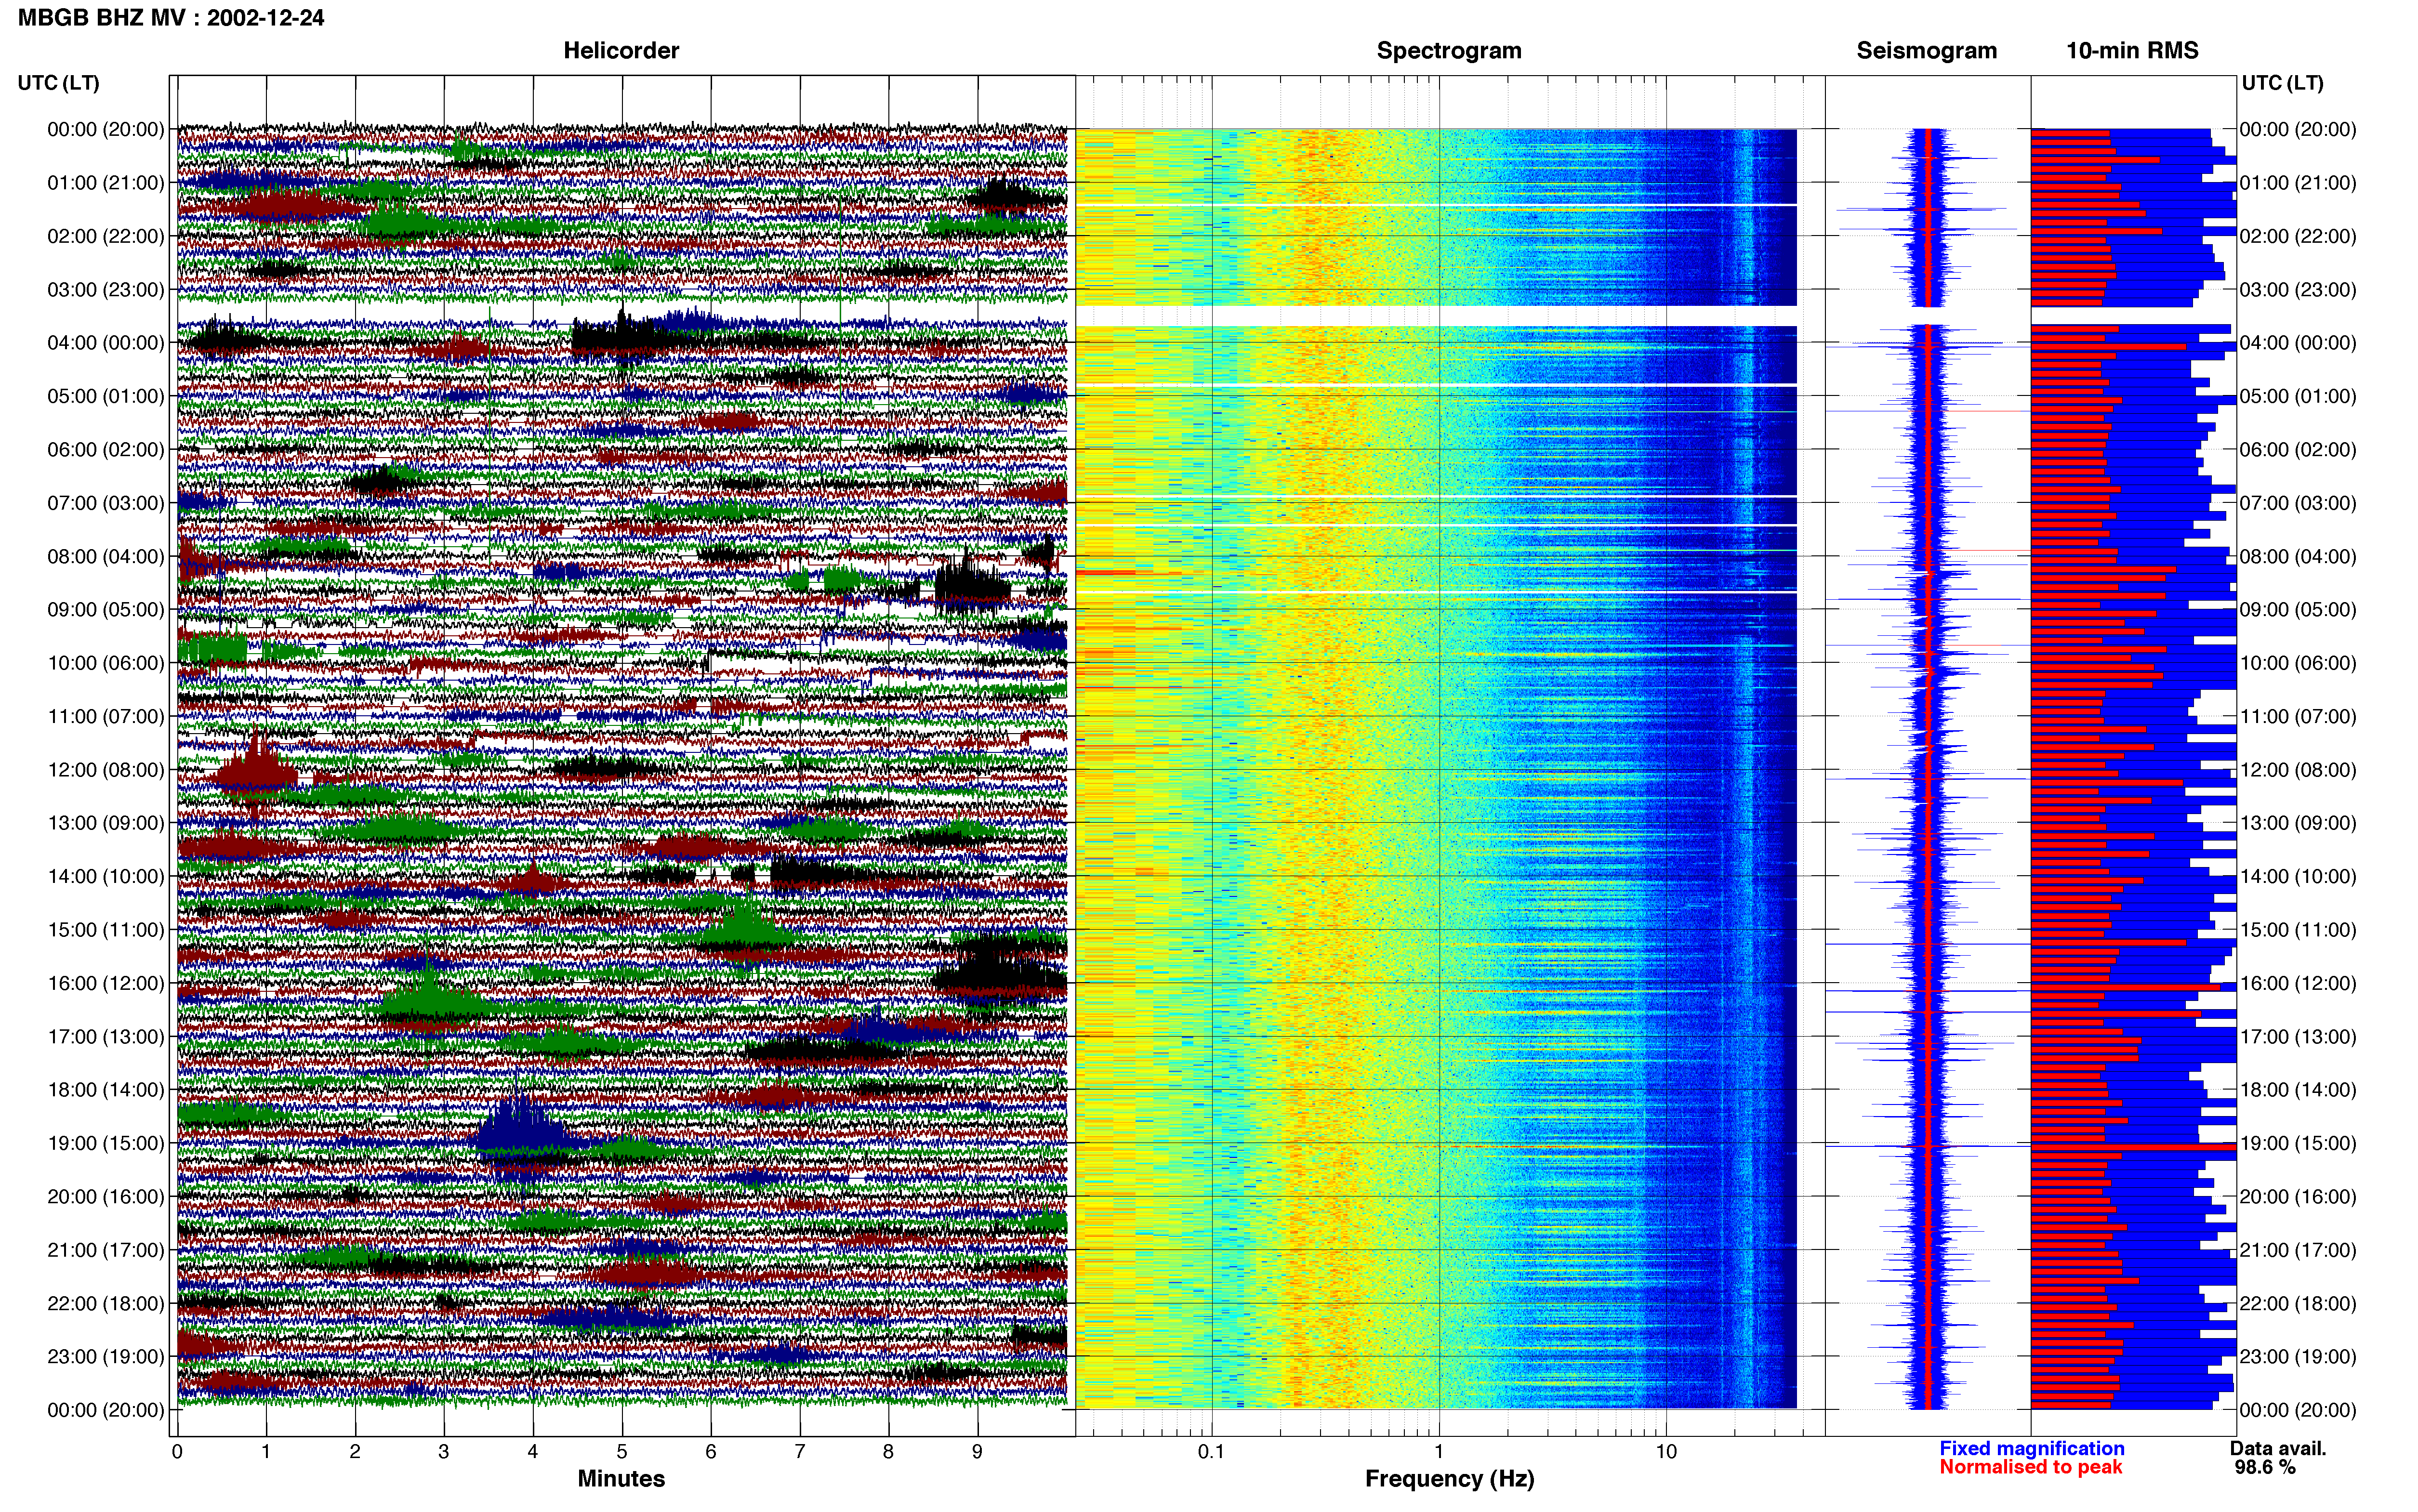This screenshot has width=2418, height=1512.
Task: Click the '21:00 (17:00)' label beside the RMS panel
Action: [2298, 1250]
